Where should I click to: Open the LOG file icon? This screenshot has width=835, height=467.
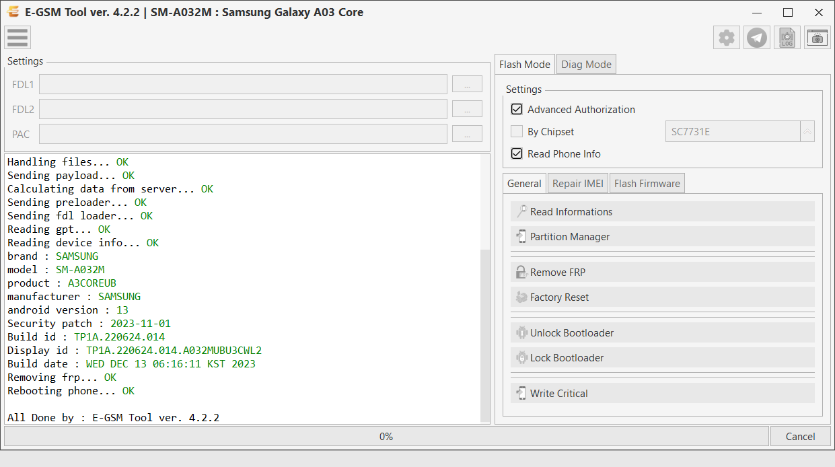tap(787, 38)
